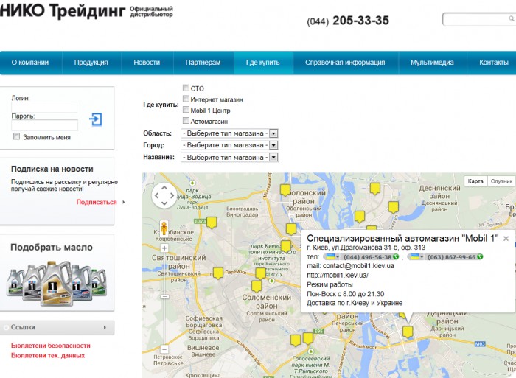This screenshot has width=516, height=378.
Task: Check the Автомагазин checkbox
Action: pyautogui.click(x=186, y=120)
